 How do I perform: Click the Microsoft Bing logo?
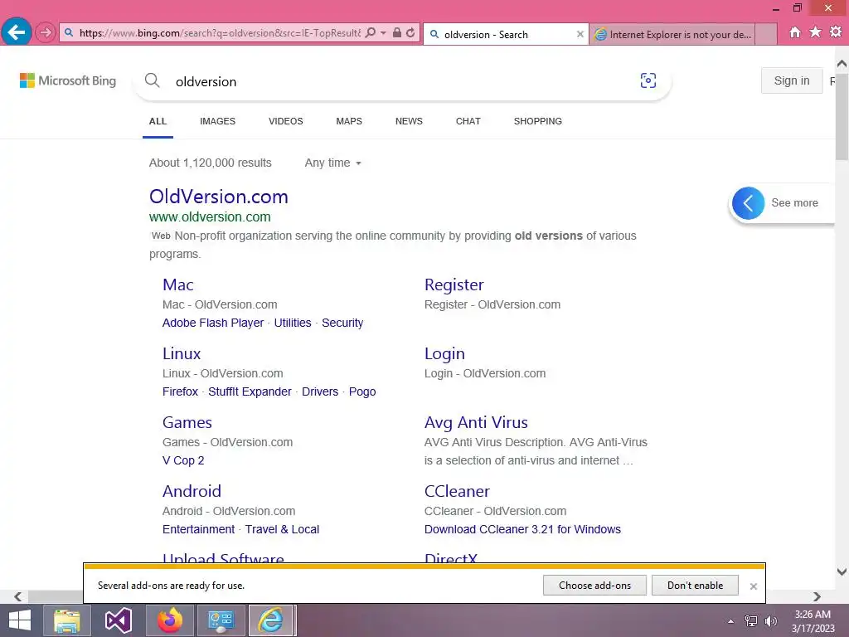tap(68, 80)
